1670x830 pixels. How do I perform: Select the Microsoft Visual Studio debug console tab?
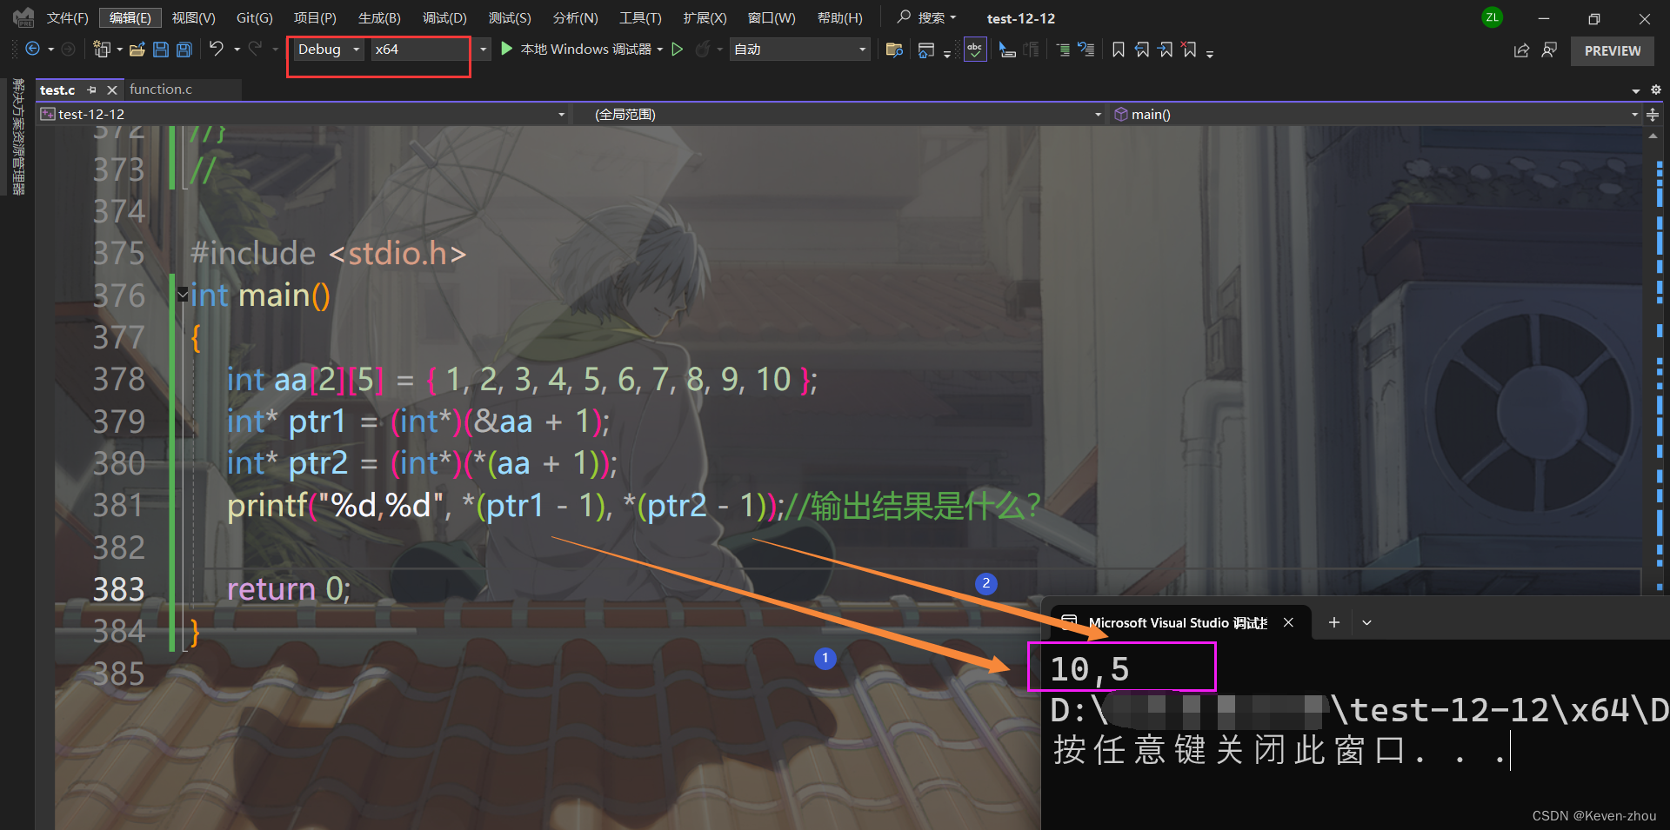[x=1178, y=622]
